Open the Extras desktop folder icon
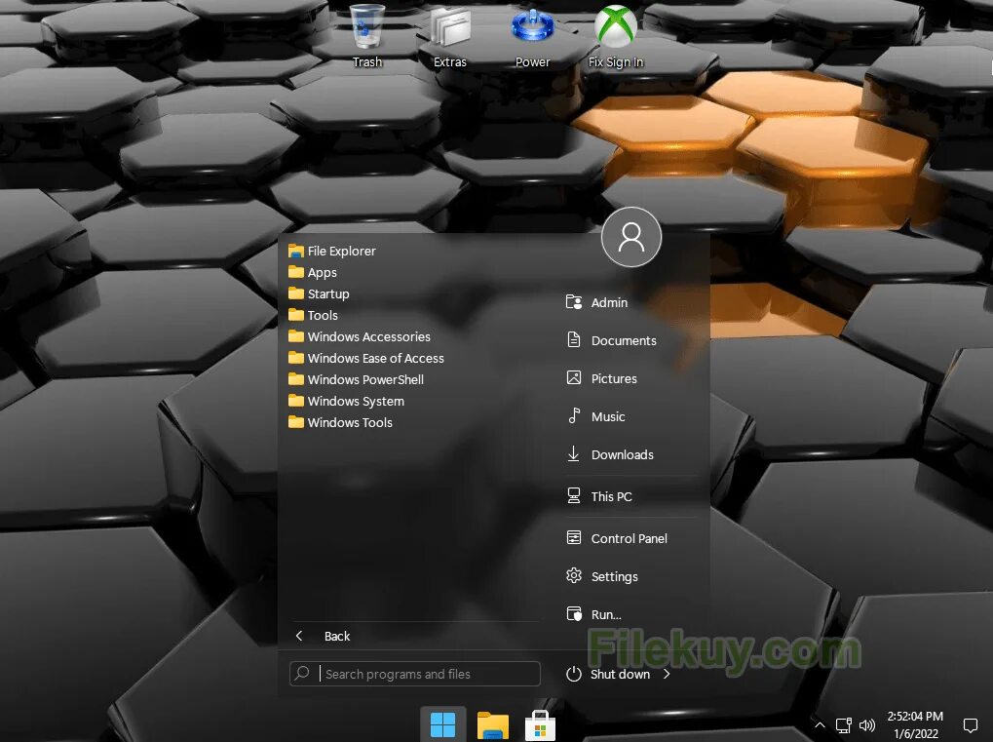Viewport: 993px width, 742px height. tap(449, 36)
